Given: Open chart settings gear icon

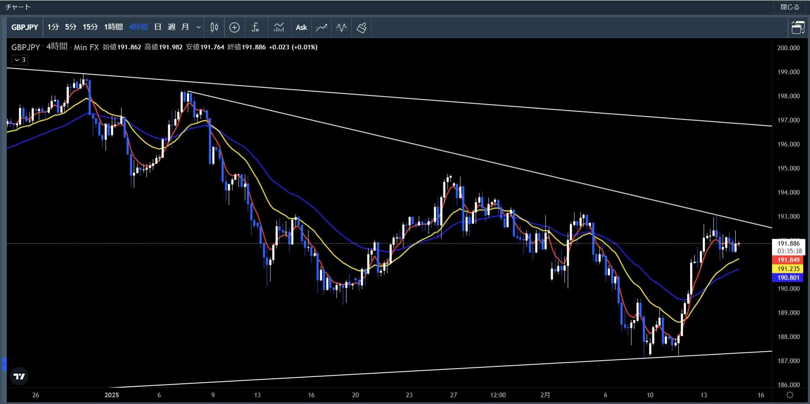Looking at the screenshot, I should (790, 395).
